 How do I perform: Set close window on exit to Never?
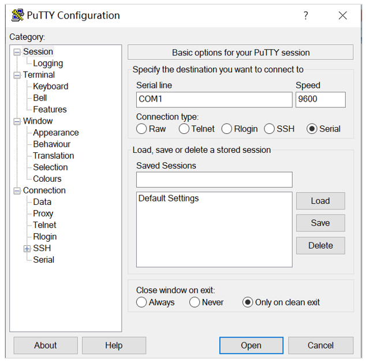pos(195,302)
